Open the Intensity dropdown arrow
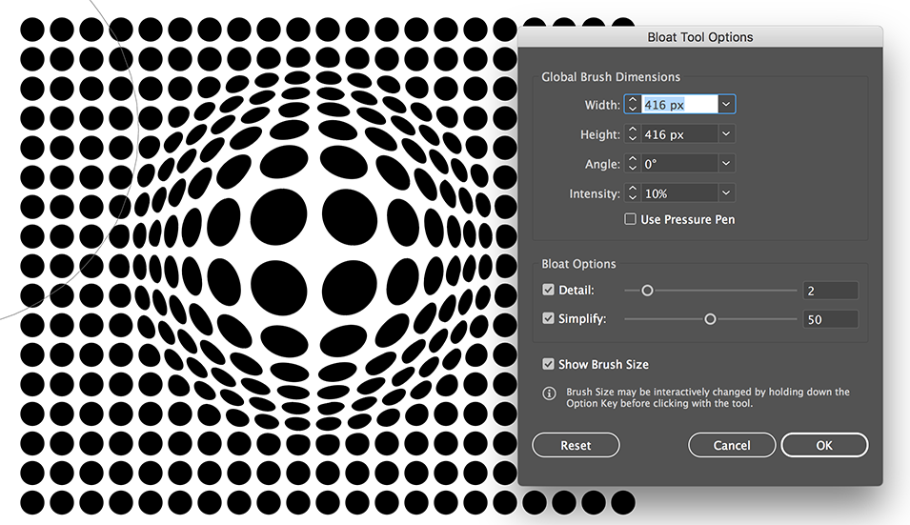Image resolution: width=910 pixels, height=525 pixels. tap(726, 193)
